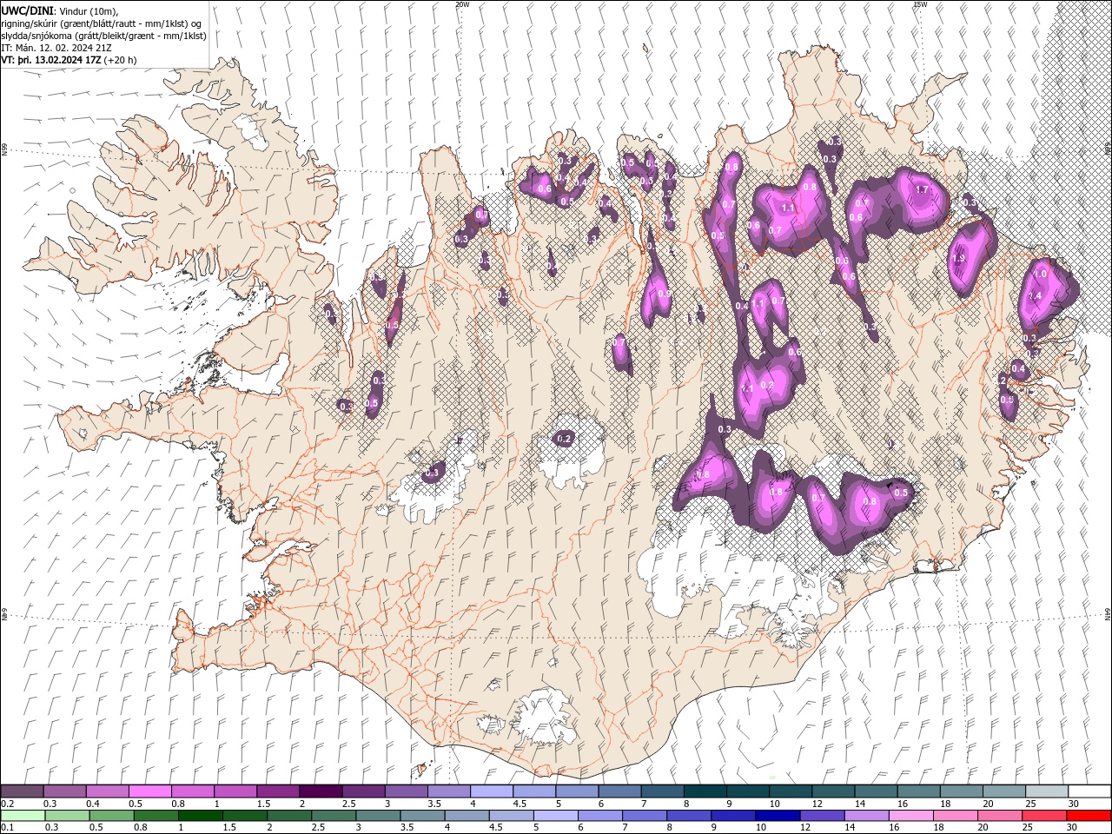The height and width of the screenshot is (834, 1112).
Task: Click the pale green rain swatch labeled 0.1
Action: click(x=23, y=816)
